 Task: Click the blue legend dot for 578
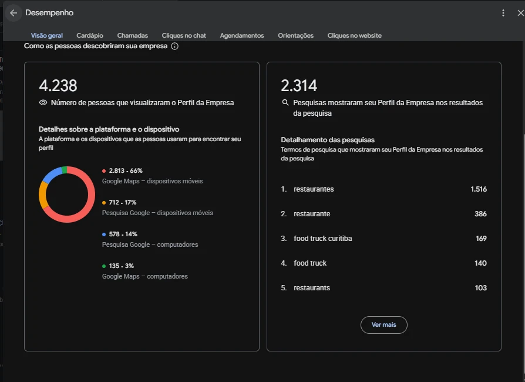coord(104,234)
